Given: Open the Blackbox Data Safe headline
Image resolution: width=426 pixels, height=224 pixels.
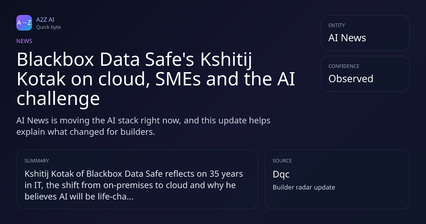Looking at the screenshot, I should (156, 79).
